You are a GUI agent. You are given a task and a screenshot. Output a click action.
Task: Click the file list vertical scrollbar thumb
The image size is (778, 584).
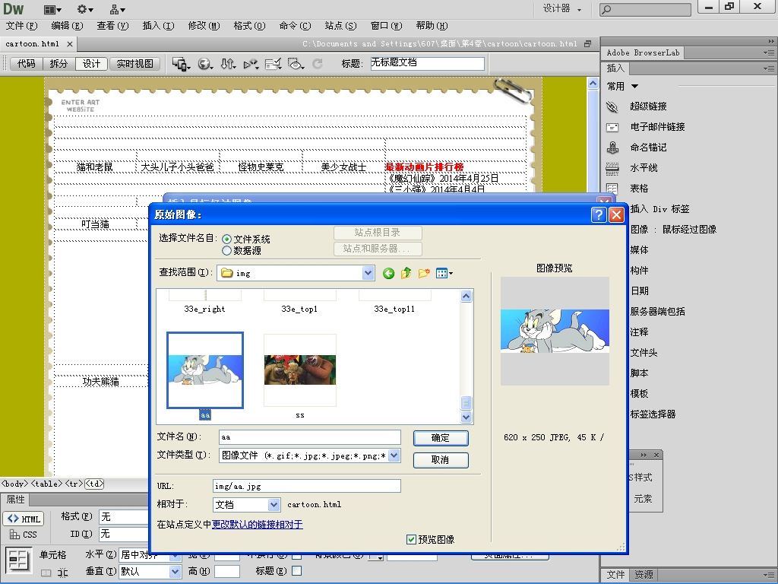pyautogui.click(x=466, y=403)
